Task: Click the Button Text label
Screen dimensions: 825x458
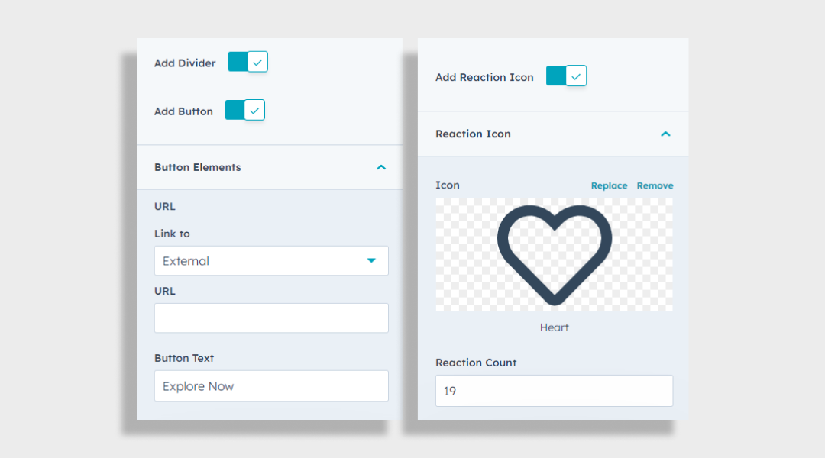Action: pos(183,358)
